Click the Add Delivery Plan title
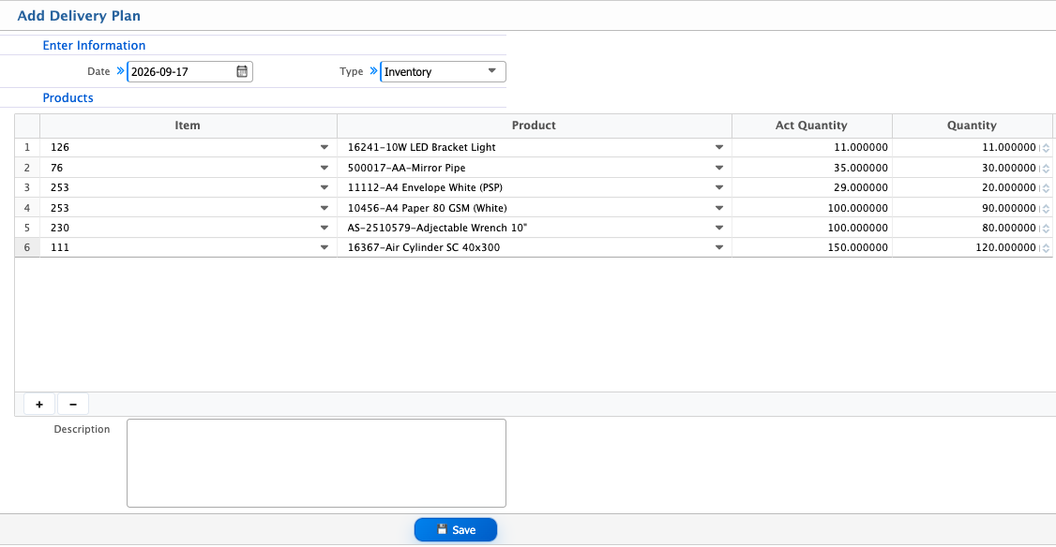Screen dimensions: 1056x547 tap(79, 16)
